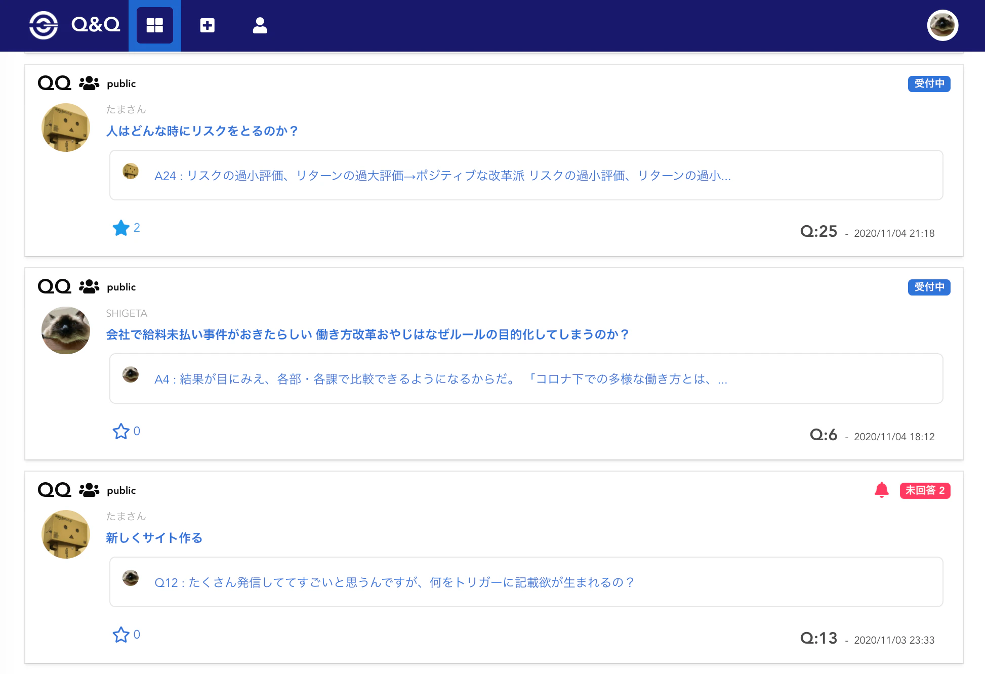Click SHIGETA's cat avatar icon

pos(65,330)
